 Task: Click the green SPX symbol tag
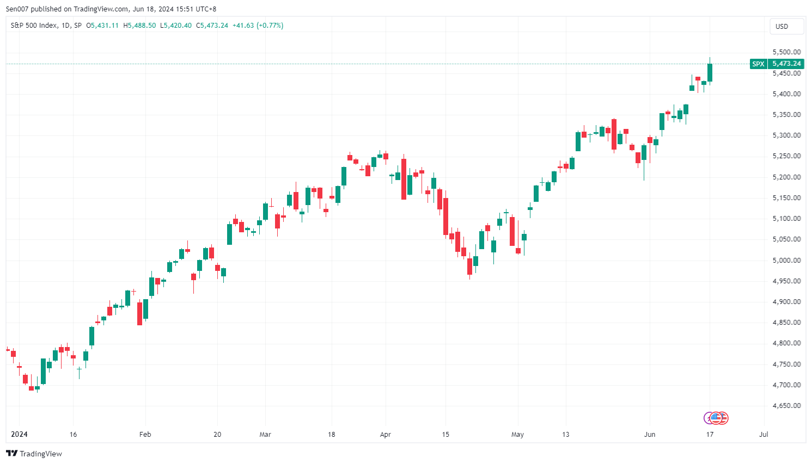click(x=758, y=64)
